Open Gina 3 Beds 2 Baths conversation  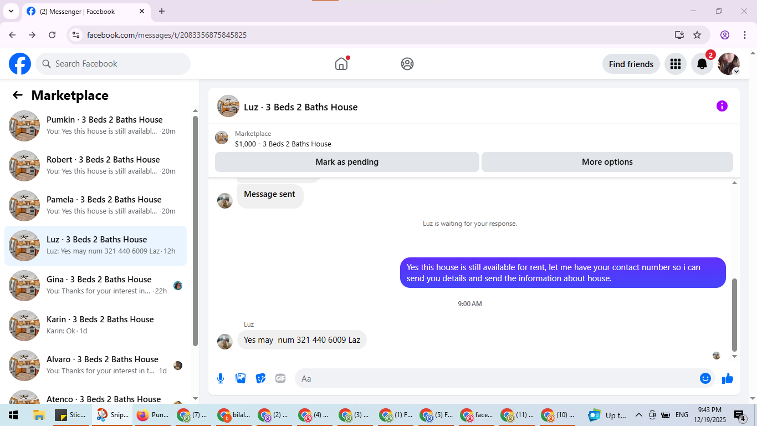(95, 286)
